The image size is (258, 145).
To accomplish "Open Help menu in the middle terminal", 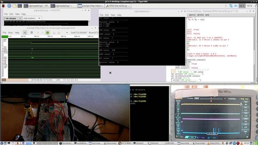I will click(x=119, y=15).
